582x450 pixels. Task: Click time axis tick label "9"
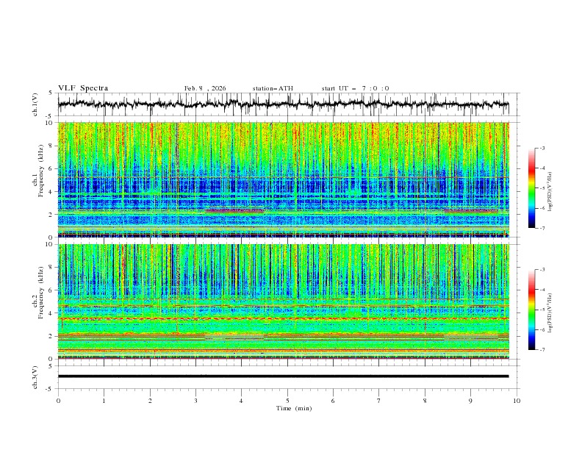(x=470, y=401)
